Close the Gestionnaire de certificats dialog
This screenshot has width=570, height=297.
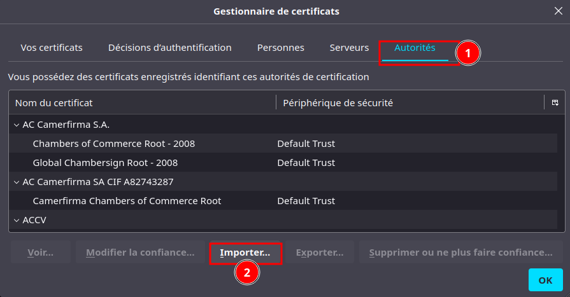[x=559, y=11]
